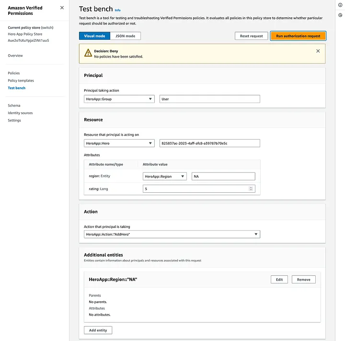Click the Amazon Verified Permissions title
This screenshot has width=345, height=341.
[x=25, y=11]
